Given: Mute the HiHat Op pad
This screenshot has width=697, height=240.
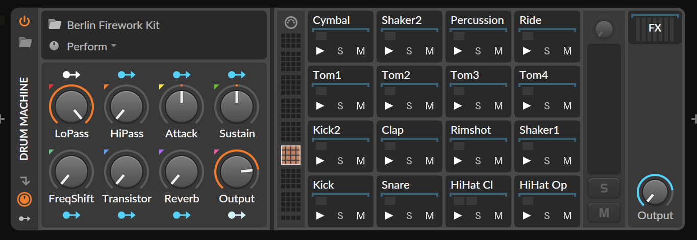Looking at the screenshot, I should 567,216.
